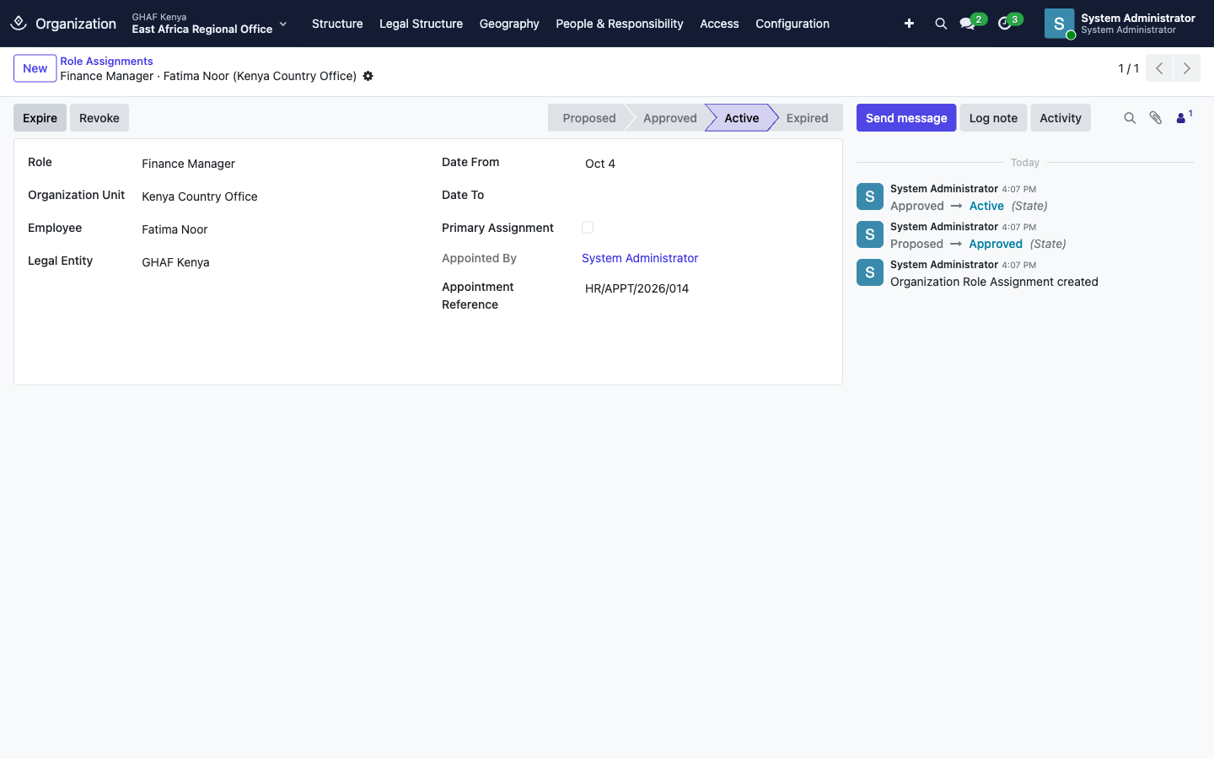
Task: Open the attachments paperclip icon
Action: tap(1156, 118)
